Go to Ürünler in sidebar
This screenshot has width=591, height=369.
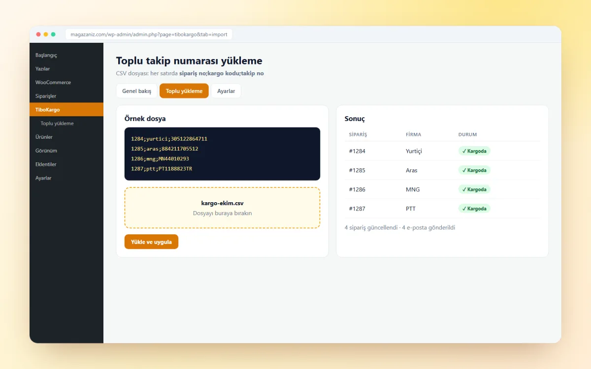pyautogui.click(x=66, y=137)
